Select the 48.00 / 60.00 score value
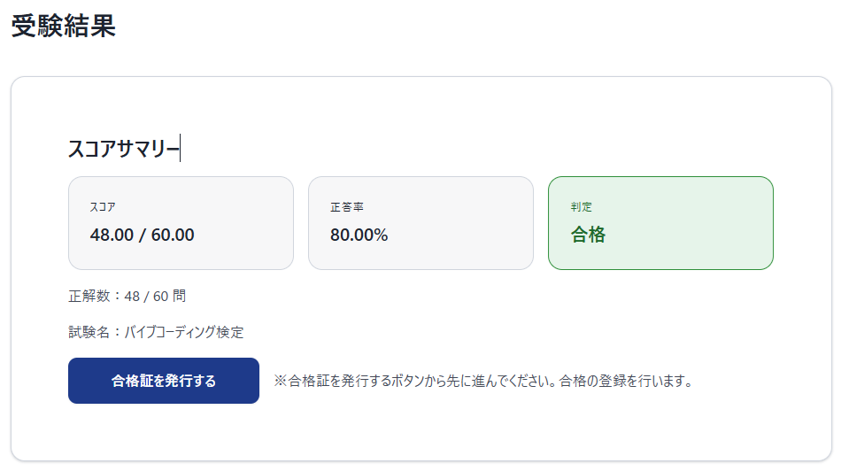Screen dimensions: 841x471 [x=142, y=235]
